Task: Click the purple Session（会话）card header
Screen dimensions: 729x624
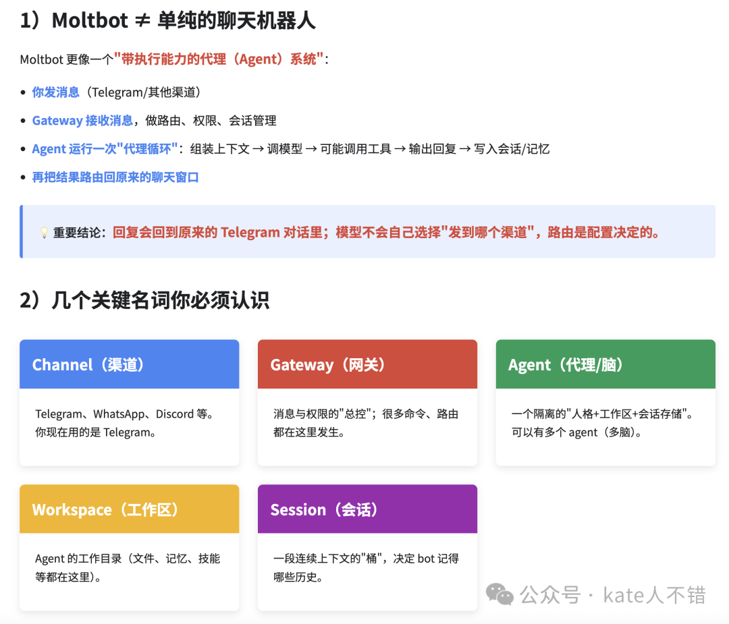Action: [x=367, y=509]
